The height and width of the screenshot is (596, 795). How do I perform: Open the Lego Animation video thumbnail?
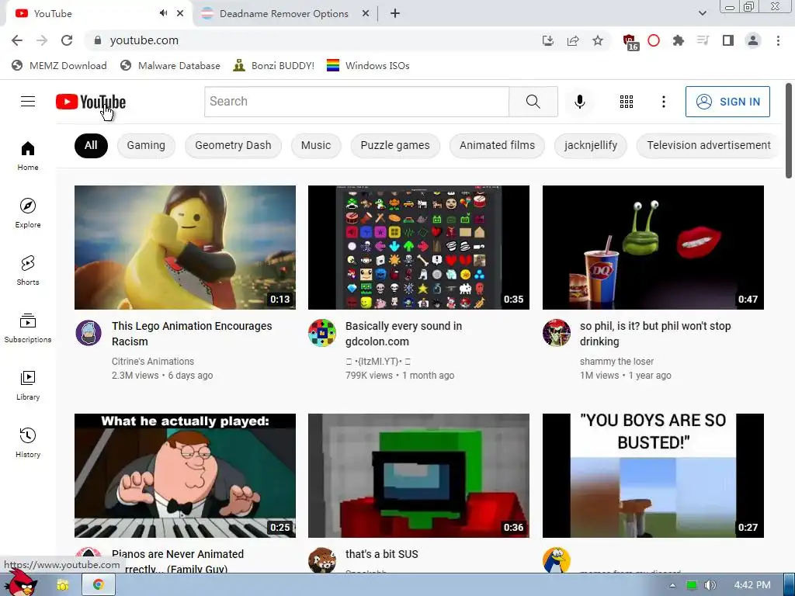point(185,248)
